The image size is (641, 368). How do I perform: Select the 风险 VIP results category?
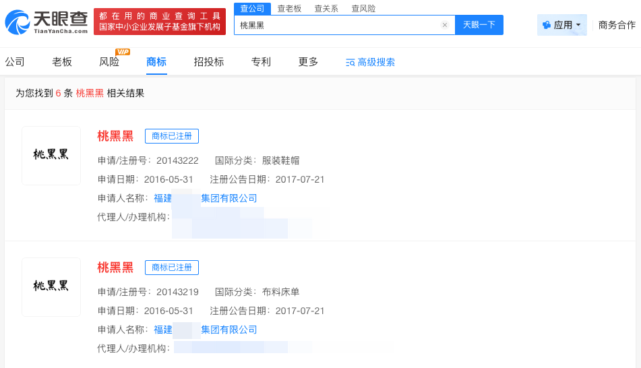pos(109,62)
